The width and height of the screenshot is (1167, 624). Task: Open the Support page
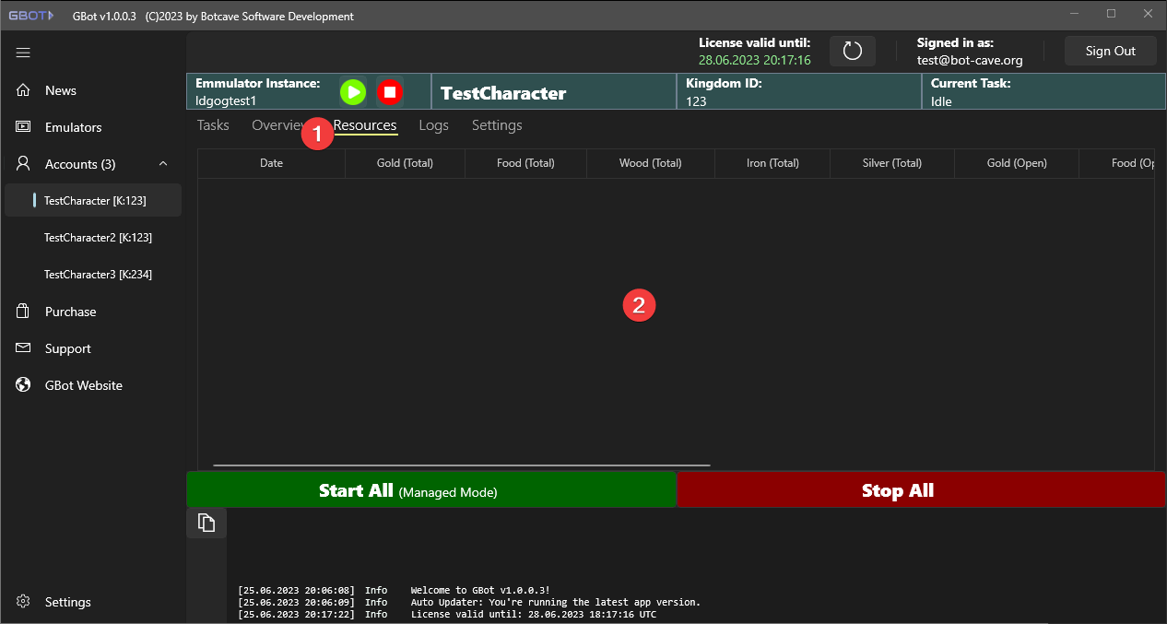pyautogui.click(x=67, y=348)
